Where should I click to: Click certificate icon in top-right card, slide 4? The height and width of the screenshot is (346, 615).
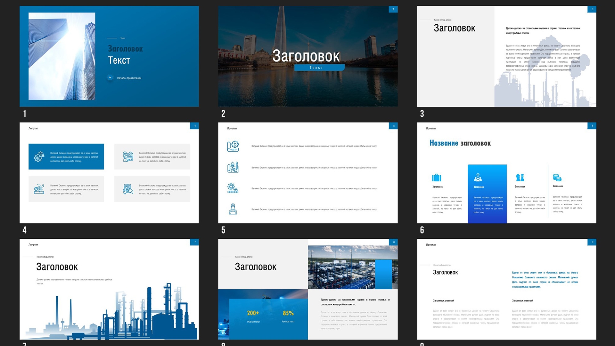click(x=128, y=157)
